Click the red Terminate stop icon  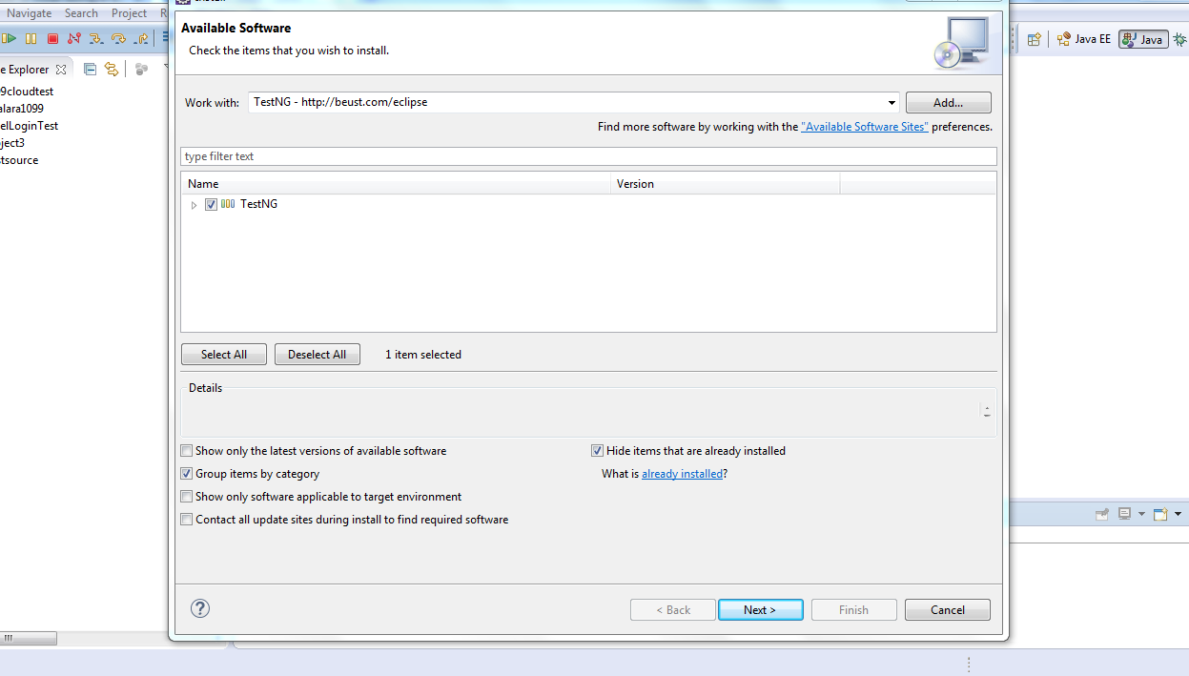[x=52, y=39]
